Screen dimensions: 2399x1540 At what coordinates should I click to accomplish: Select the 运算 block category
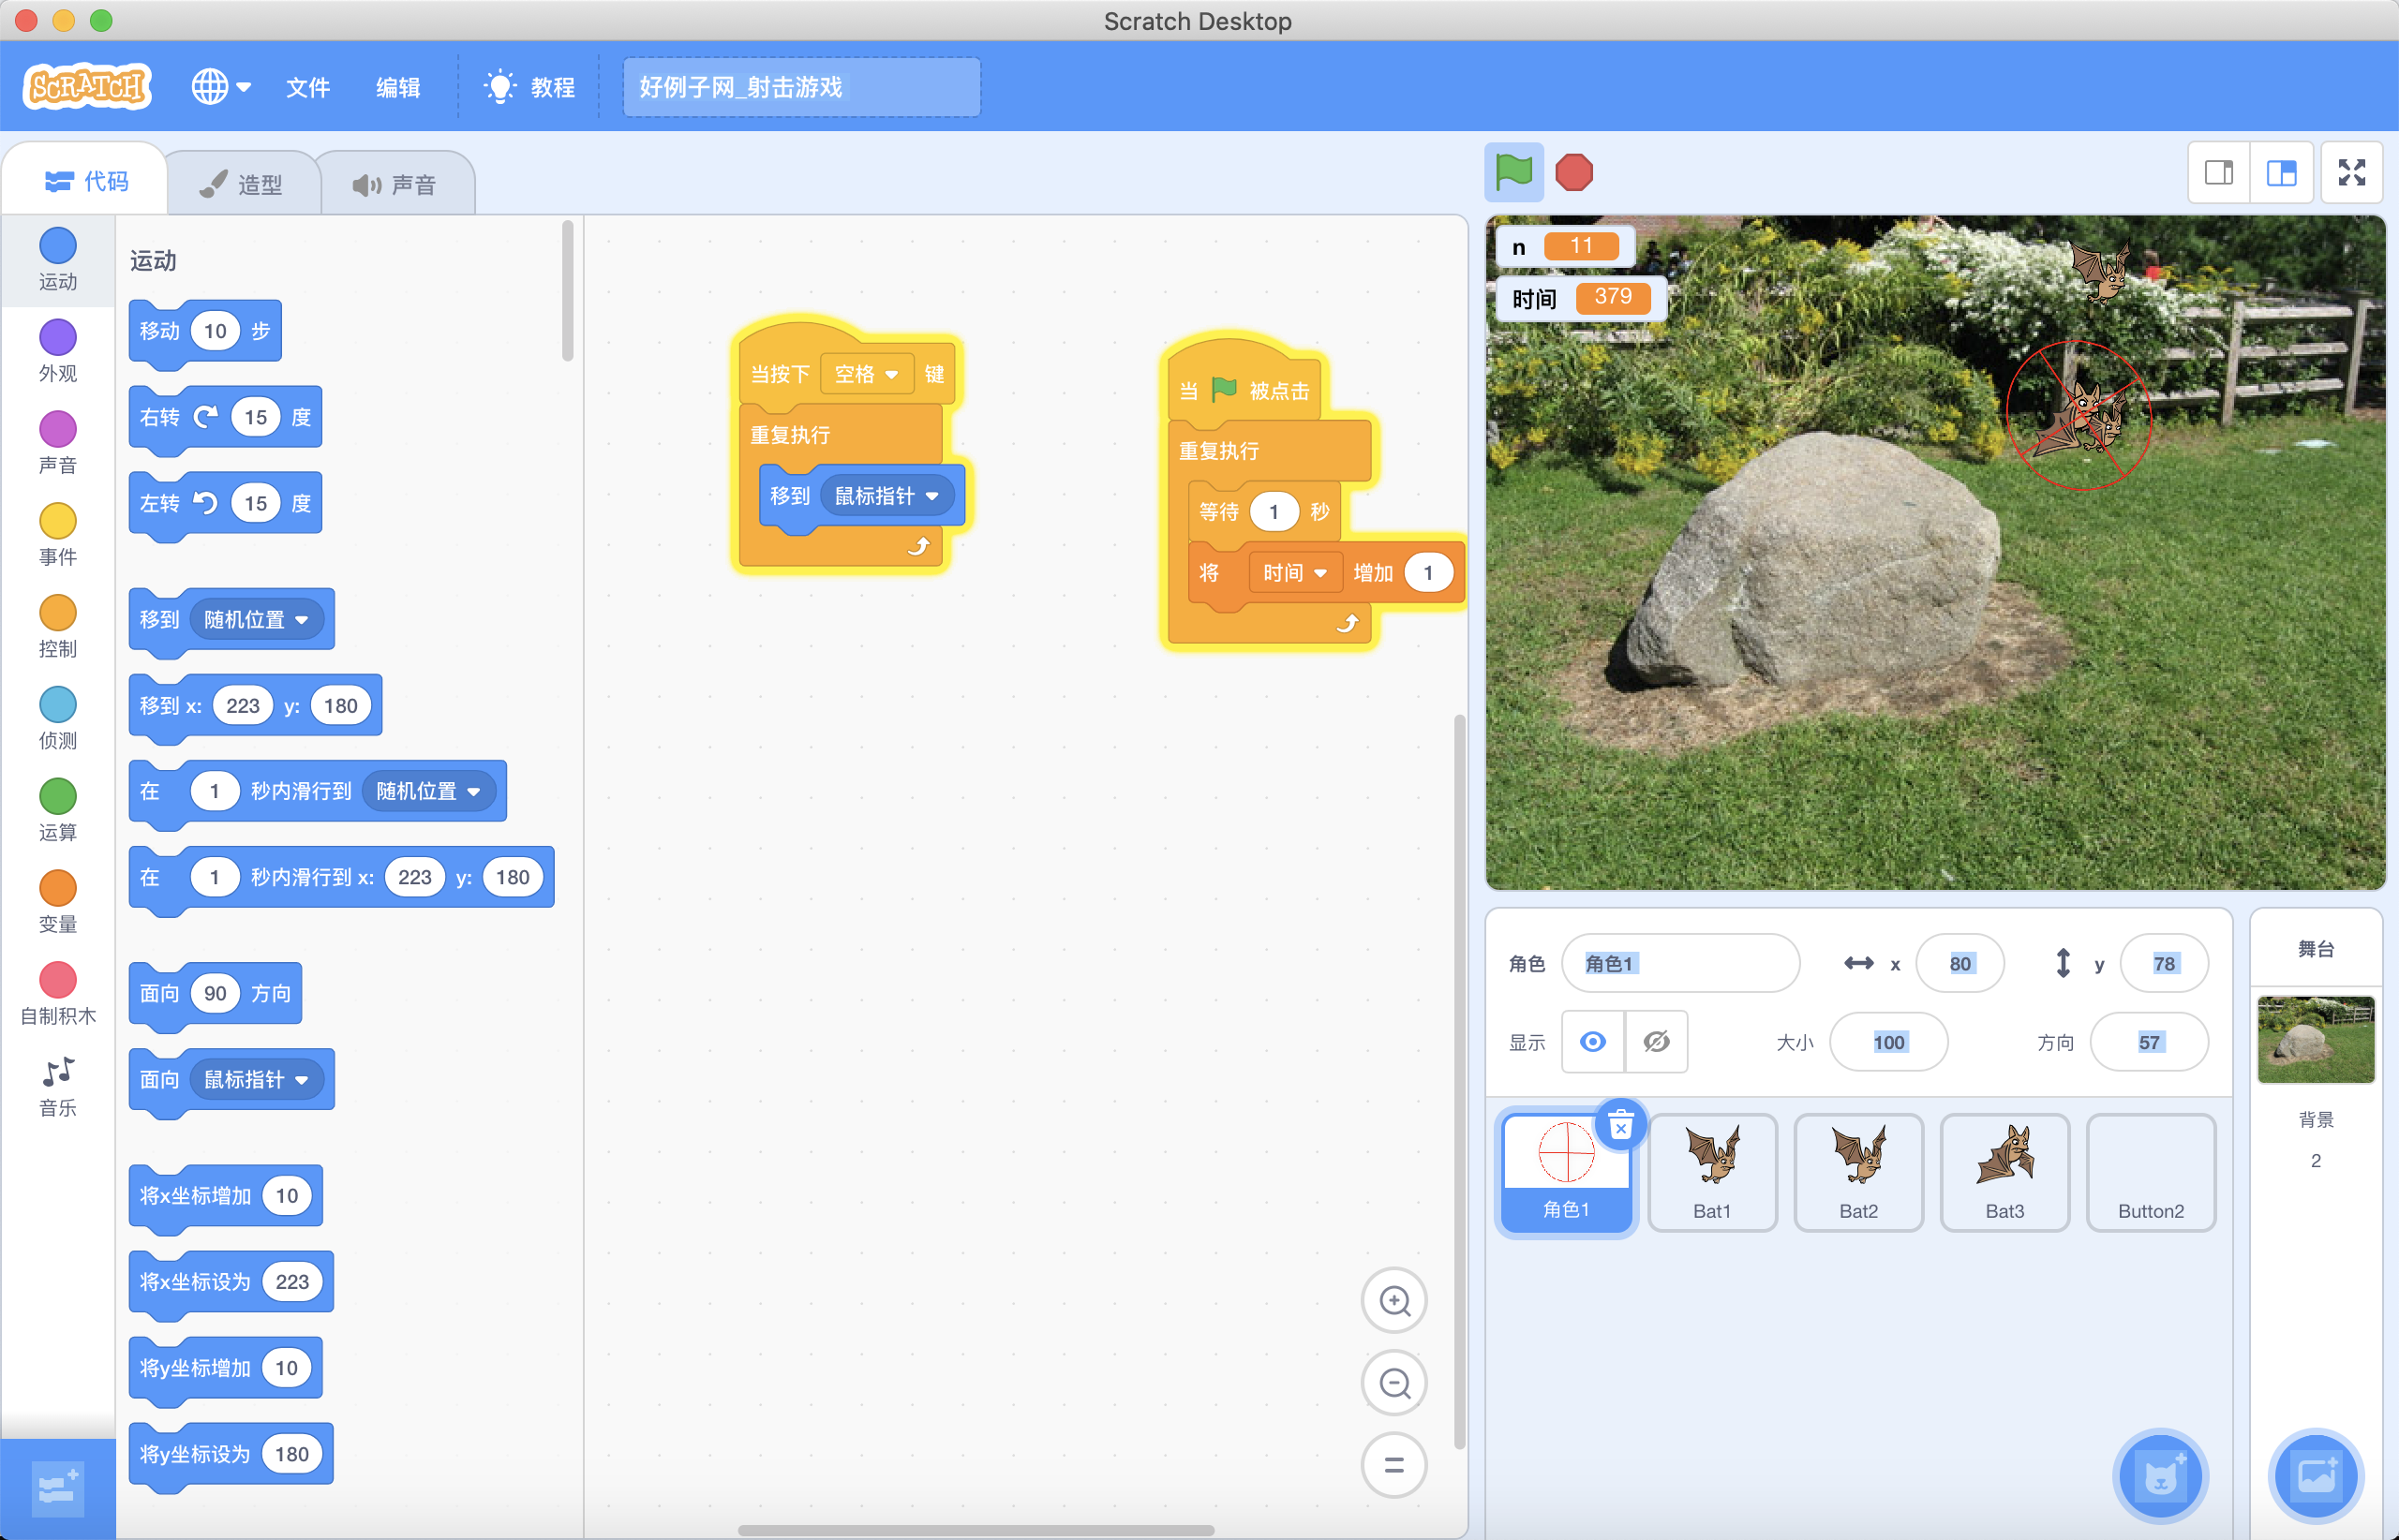[58, 811]
